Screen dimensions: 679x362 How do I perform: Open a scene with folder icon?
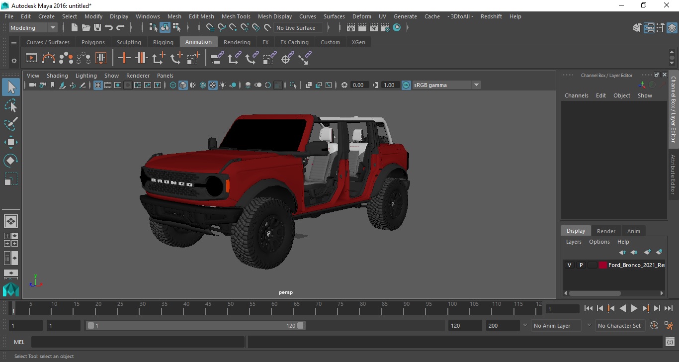point(86,27)
